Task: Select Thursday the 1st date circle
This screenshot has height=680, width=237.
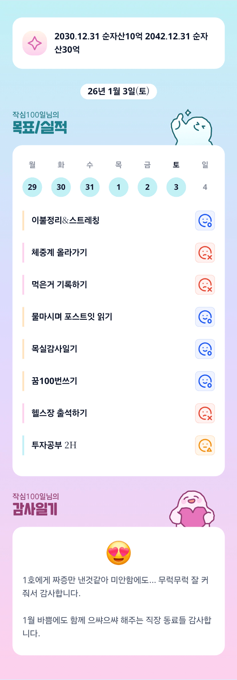Action: click(119, 187)
